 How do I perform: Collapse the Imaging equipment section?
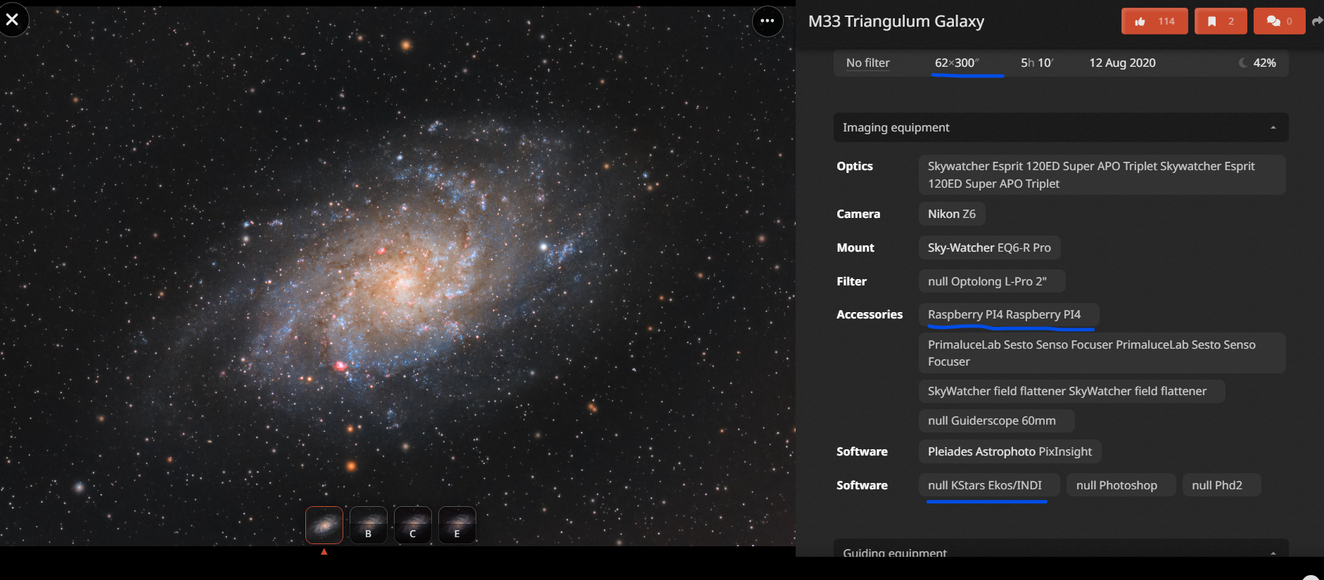1061,127
